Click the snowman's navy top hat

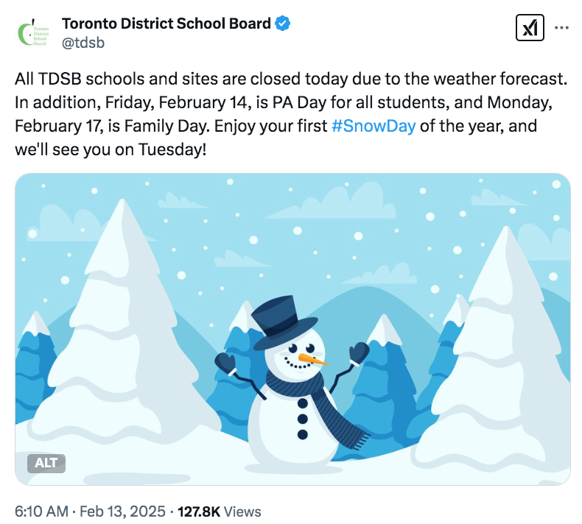[284, 322]
